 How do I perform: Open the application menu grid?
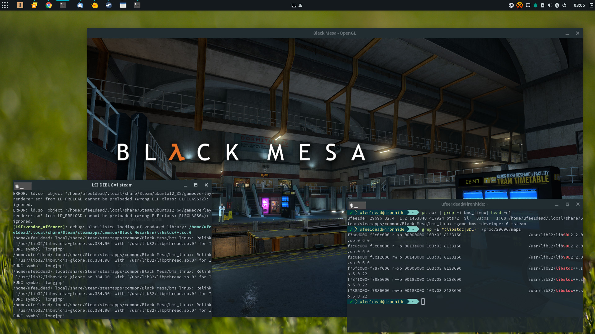coord(5,5)
